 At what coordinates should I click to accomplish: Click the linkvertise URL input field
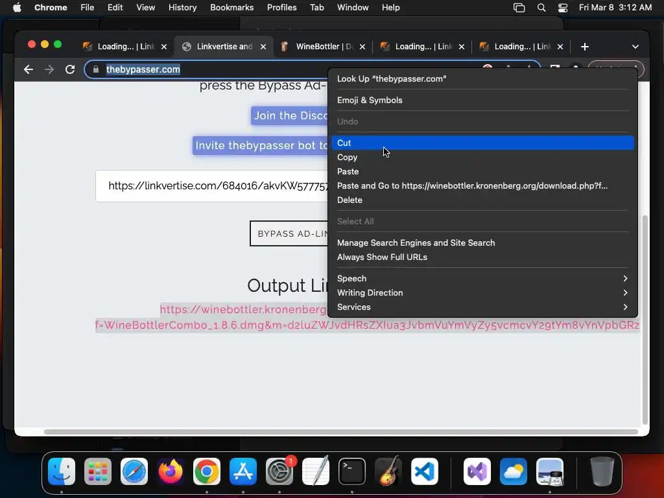(212, 186)
